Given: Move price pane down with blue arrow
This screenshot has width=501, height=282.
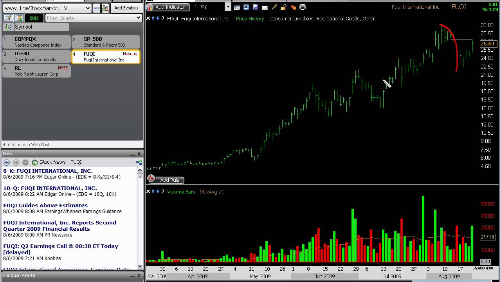Looking at the screenshot, I should (x=158, y=18).
